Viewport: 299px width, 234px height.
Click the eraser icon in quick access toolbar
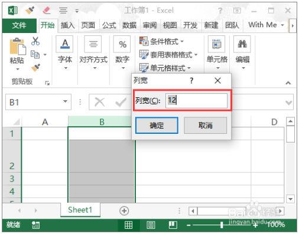coord(47,10)
